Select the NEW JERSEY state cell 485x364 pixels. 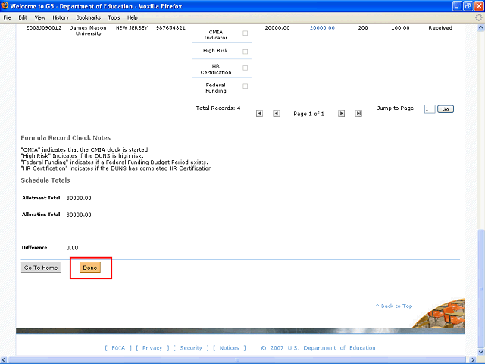(132, 28)
